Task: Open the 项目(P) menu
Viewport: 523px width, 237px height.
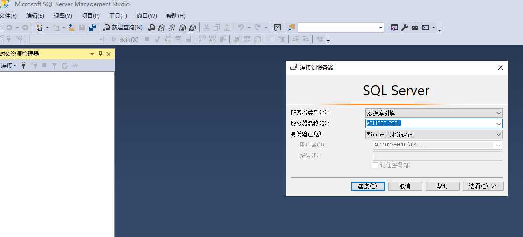Action: [90, 16]
